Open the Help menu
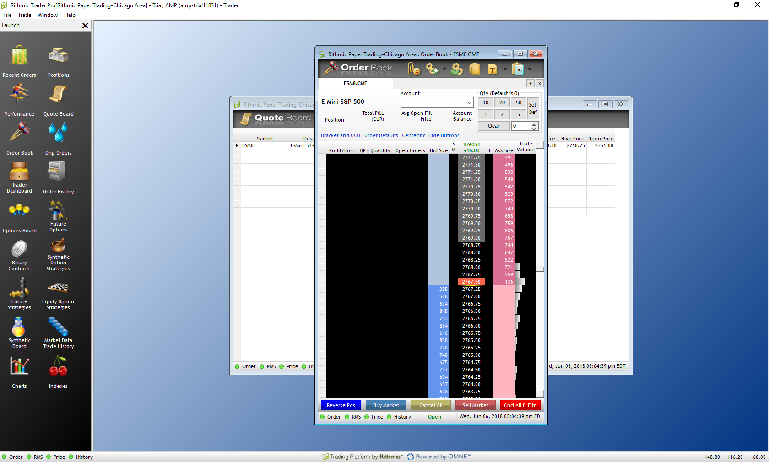 click(x=70, y=15)
